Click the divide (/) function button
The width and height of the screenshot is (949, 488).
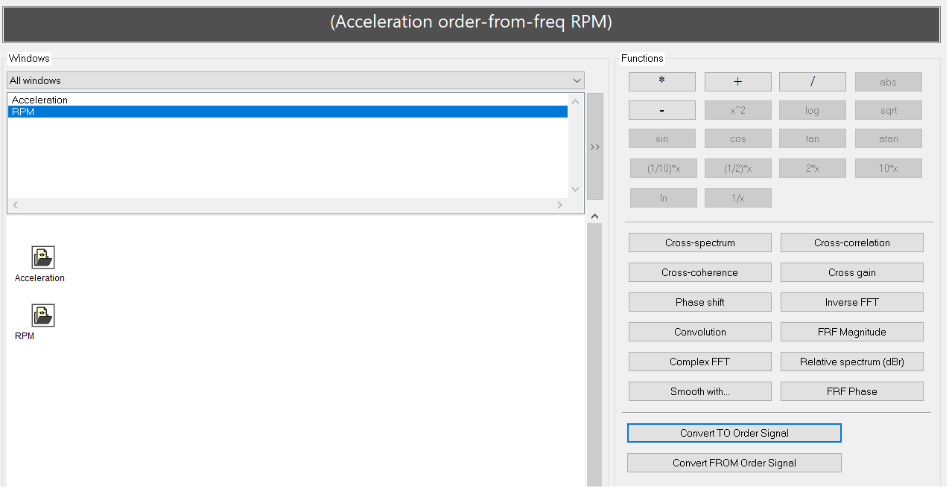point(812,82)
